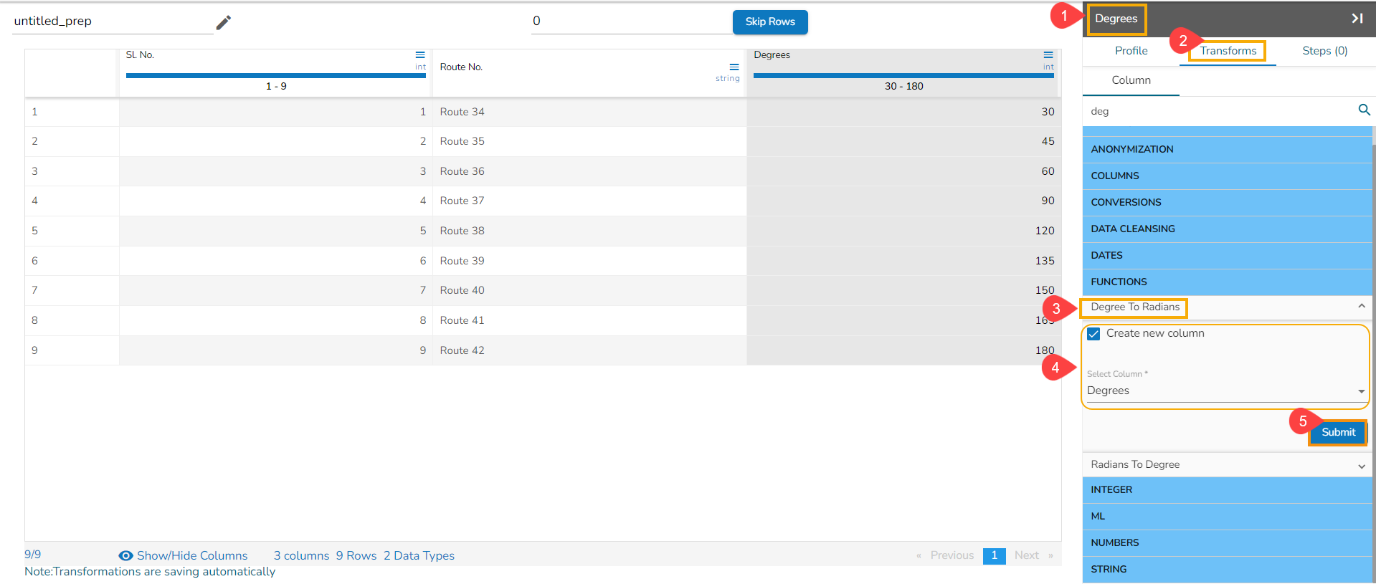Screen dimensions: 1376x584
Task: Click the Submit button
Action: [x=1338, y=432]
